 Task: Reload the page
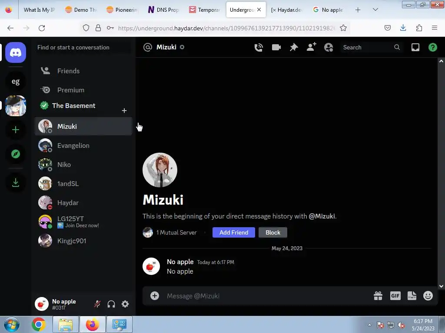click(x=42, y=28)
